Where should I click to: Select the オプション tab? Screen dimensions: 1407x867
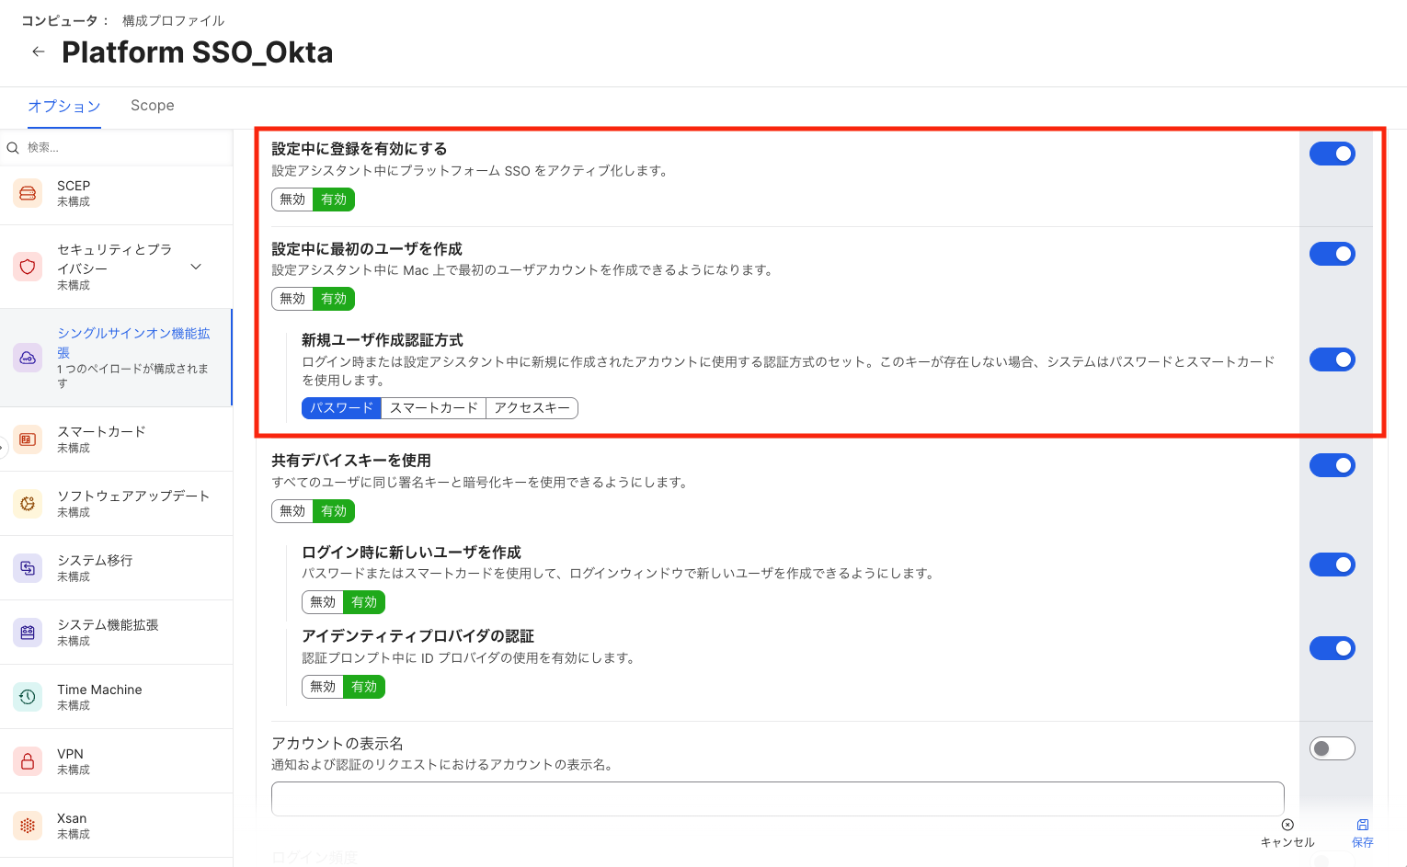(63, 106)
